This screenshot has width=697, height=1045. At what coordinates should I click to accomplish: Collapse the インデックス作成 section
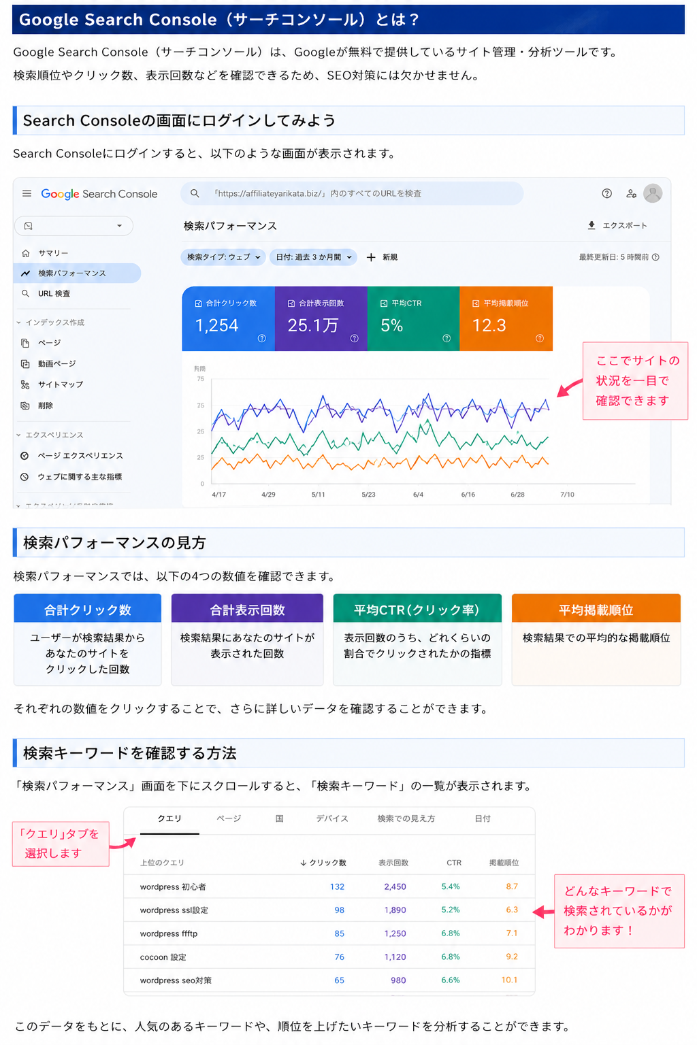click(19, 322)
